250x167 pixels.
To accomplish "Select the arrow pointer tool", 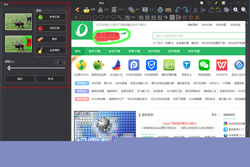I will pyautogui.click(x=76, y=17).
